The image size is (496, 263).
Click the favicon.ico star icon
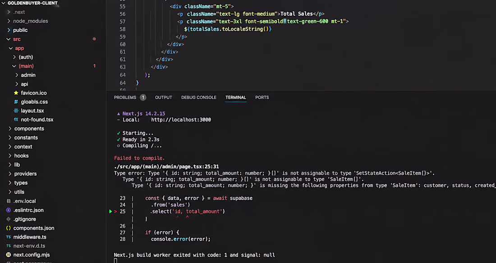coord(16,93)
